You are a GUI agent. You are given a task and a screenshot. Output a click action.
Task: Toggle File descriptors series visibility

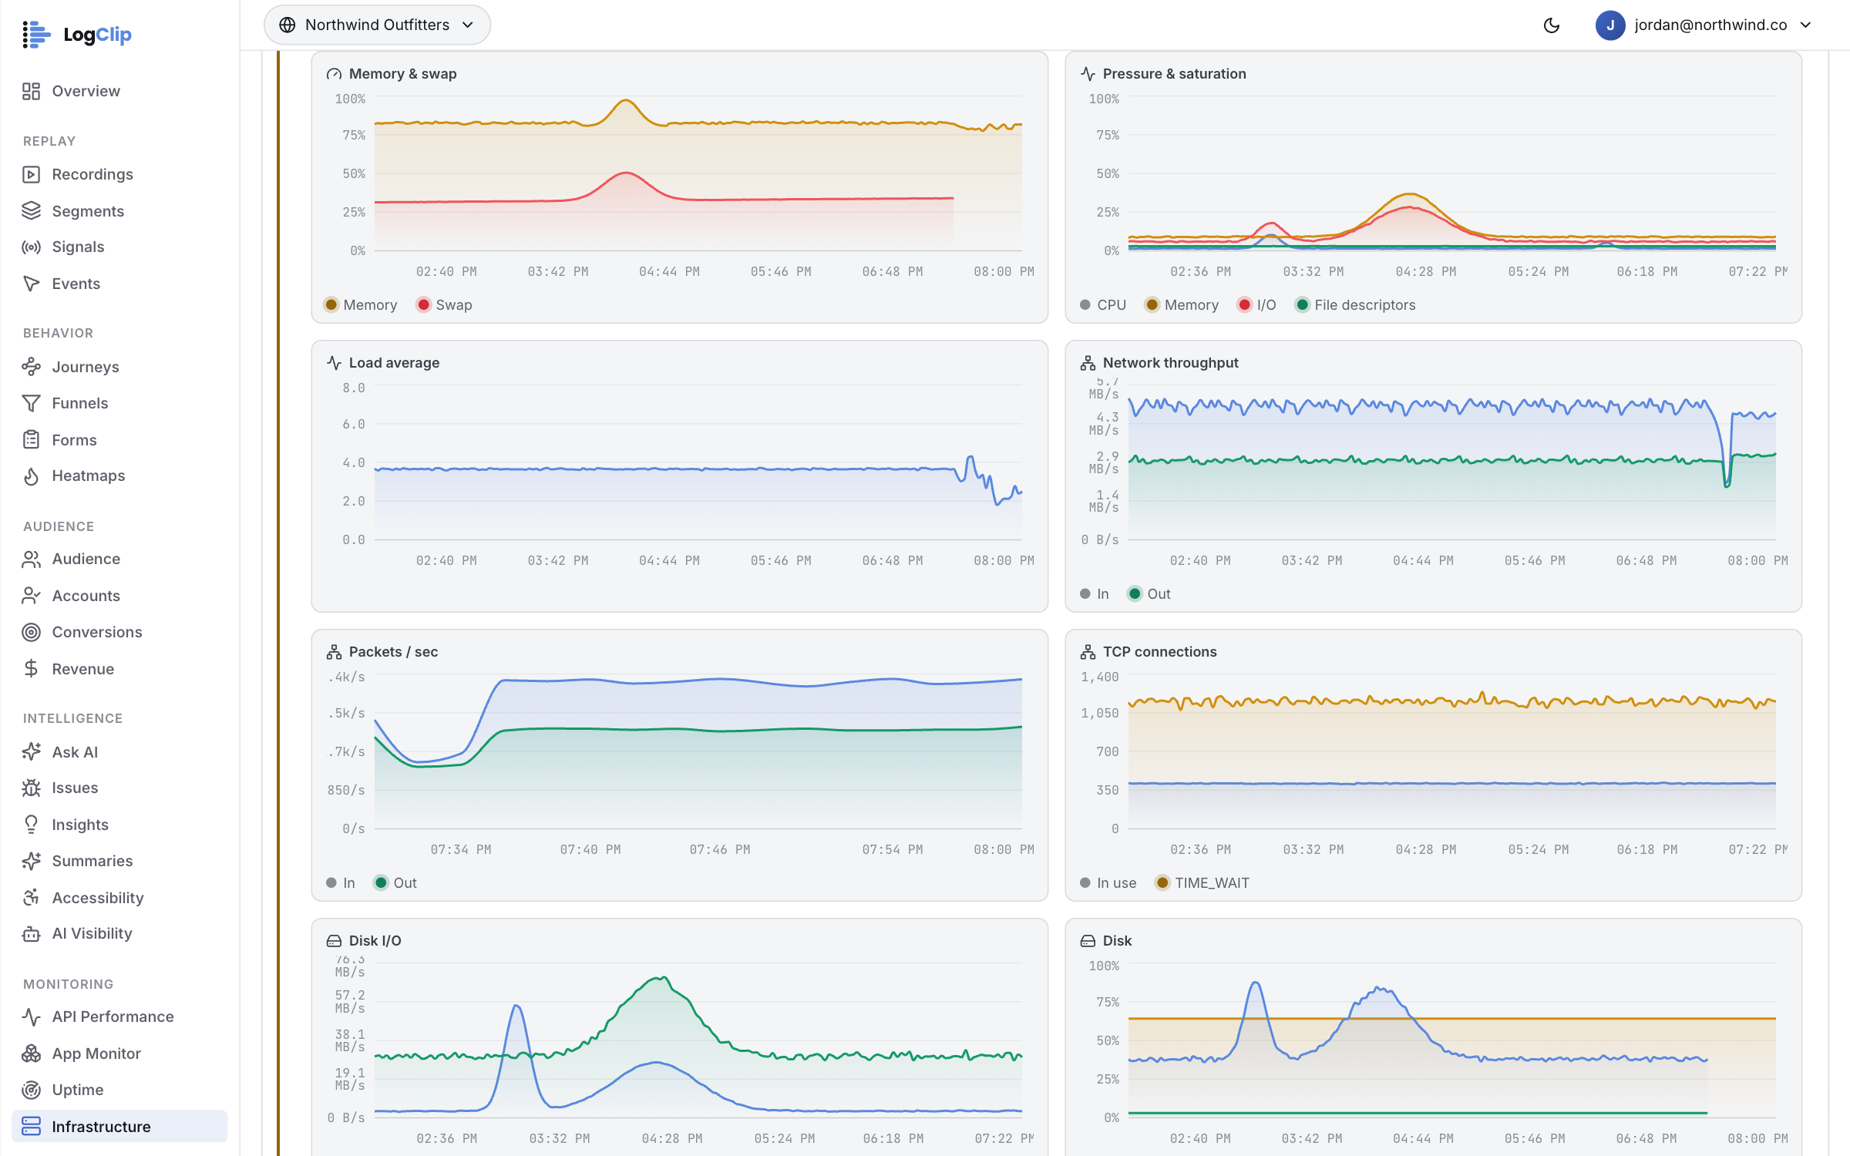pyautogui.click(x=1356, y=305)
